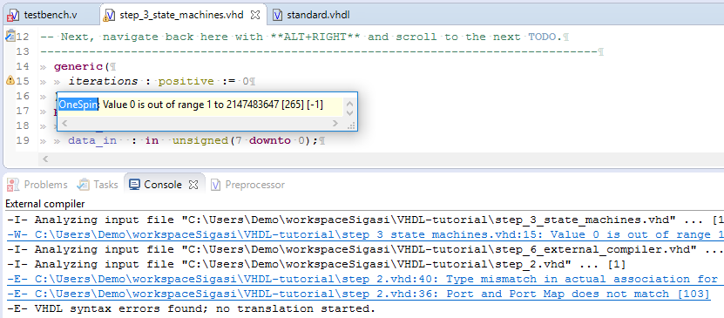
Task: Click the tooltip horizontal scroll left arrow
Action: [64, 123]
